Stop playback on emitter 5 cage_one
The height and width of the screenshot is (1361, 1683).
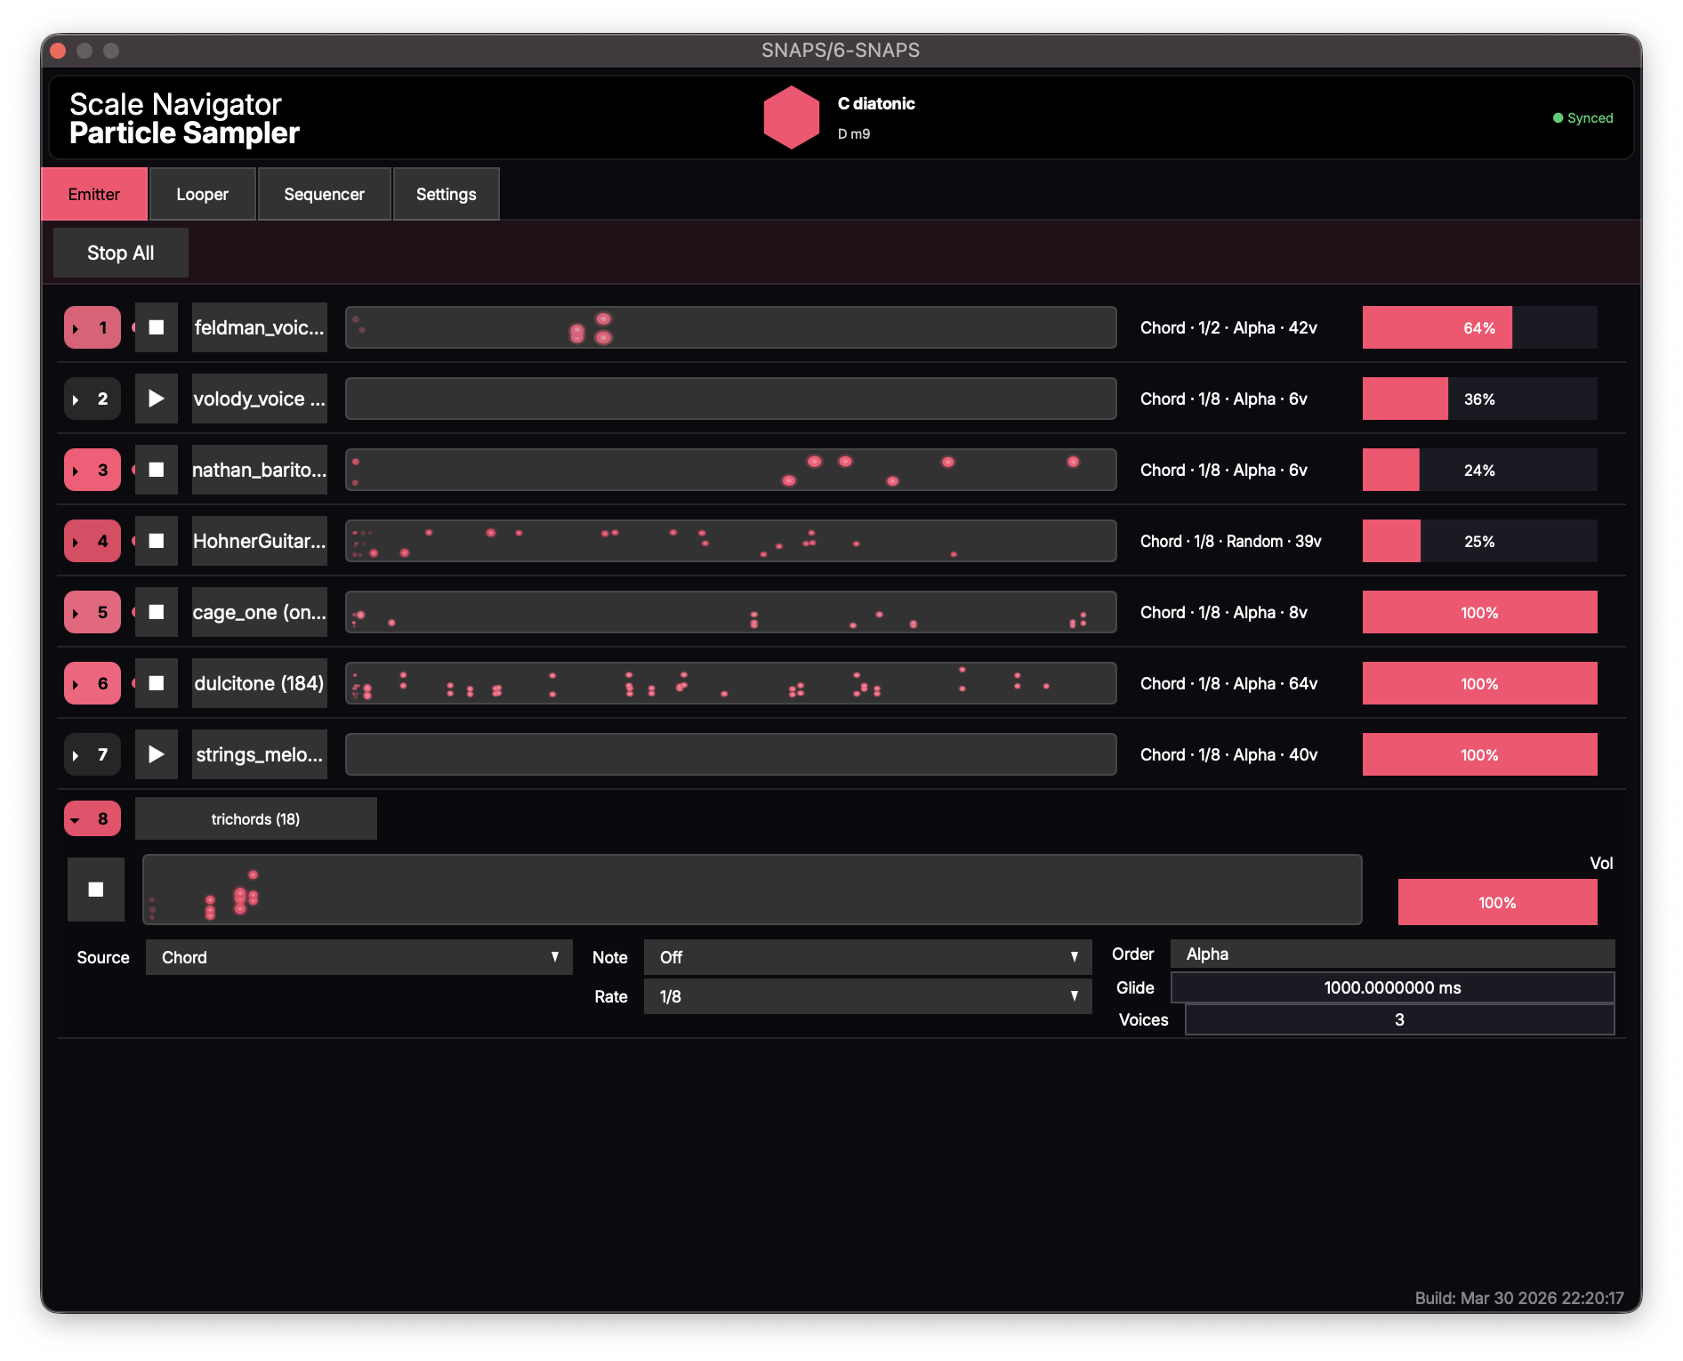[157, 612]
